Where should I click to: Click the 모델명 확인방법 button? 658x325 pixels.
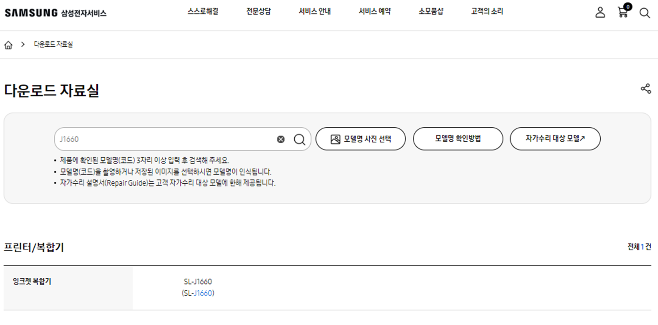tap(458, 139)
